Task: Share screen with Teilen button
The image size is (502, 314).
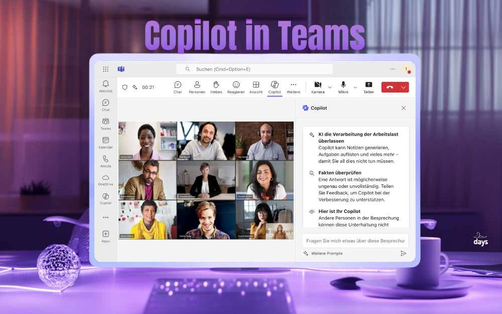Action: click(x=368, y=87)
